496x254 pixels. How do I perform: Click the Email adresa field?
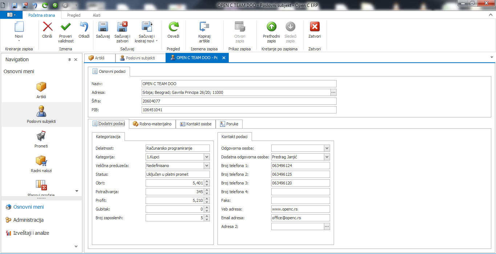[x=301, y=218]
